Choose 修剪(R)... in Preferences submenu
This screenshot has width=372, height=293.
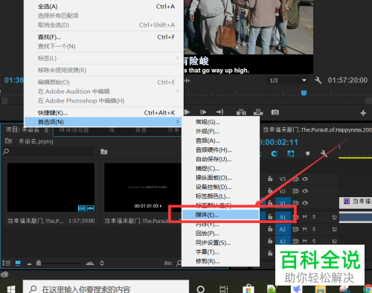(221, 261)
